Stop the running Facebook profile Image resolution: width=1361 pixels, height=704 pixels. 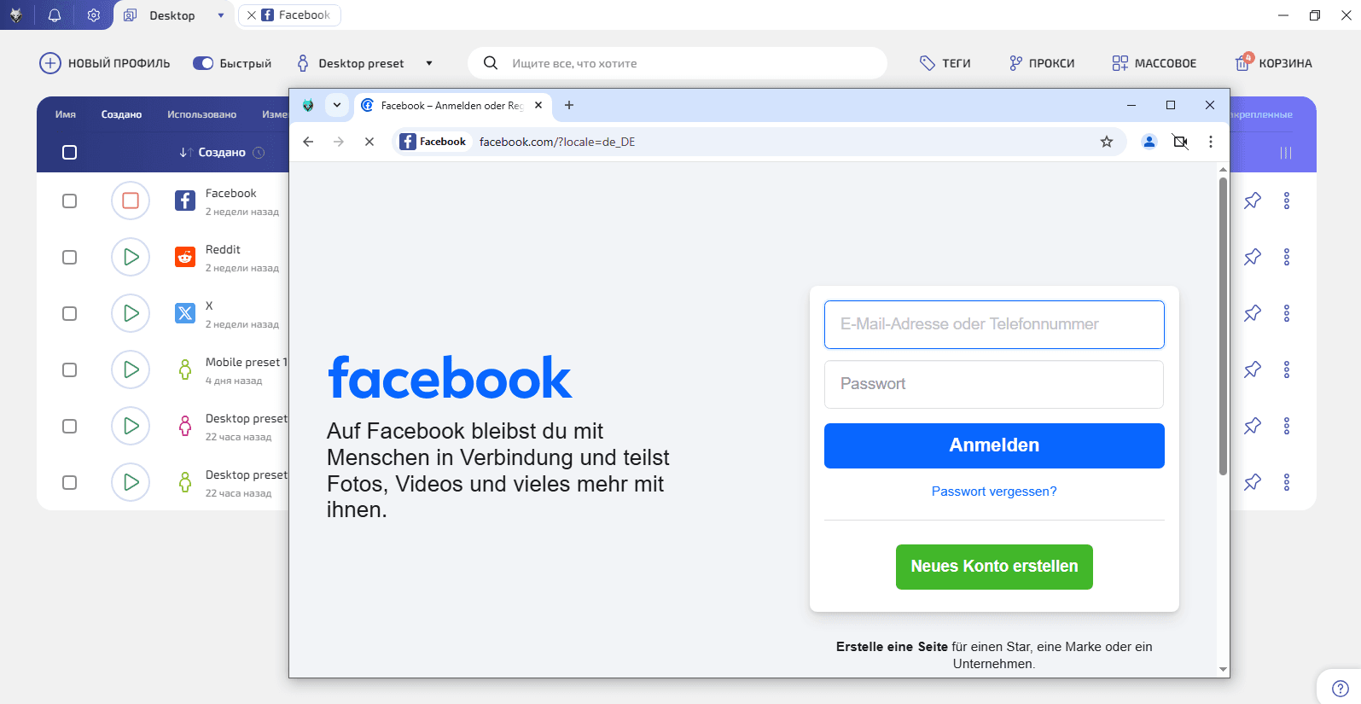pos(131,201)
